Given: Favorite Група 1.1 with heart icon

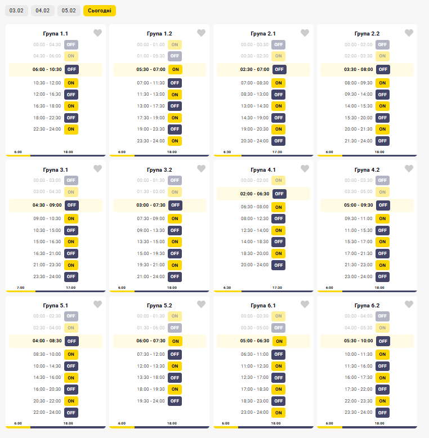Looking at the screenshot, I should [x=97, y=33].
